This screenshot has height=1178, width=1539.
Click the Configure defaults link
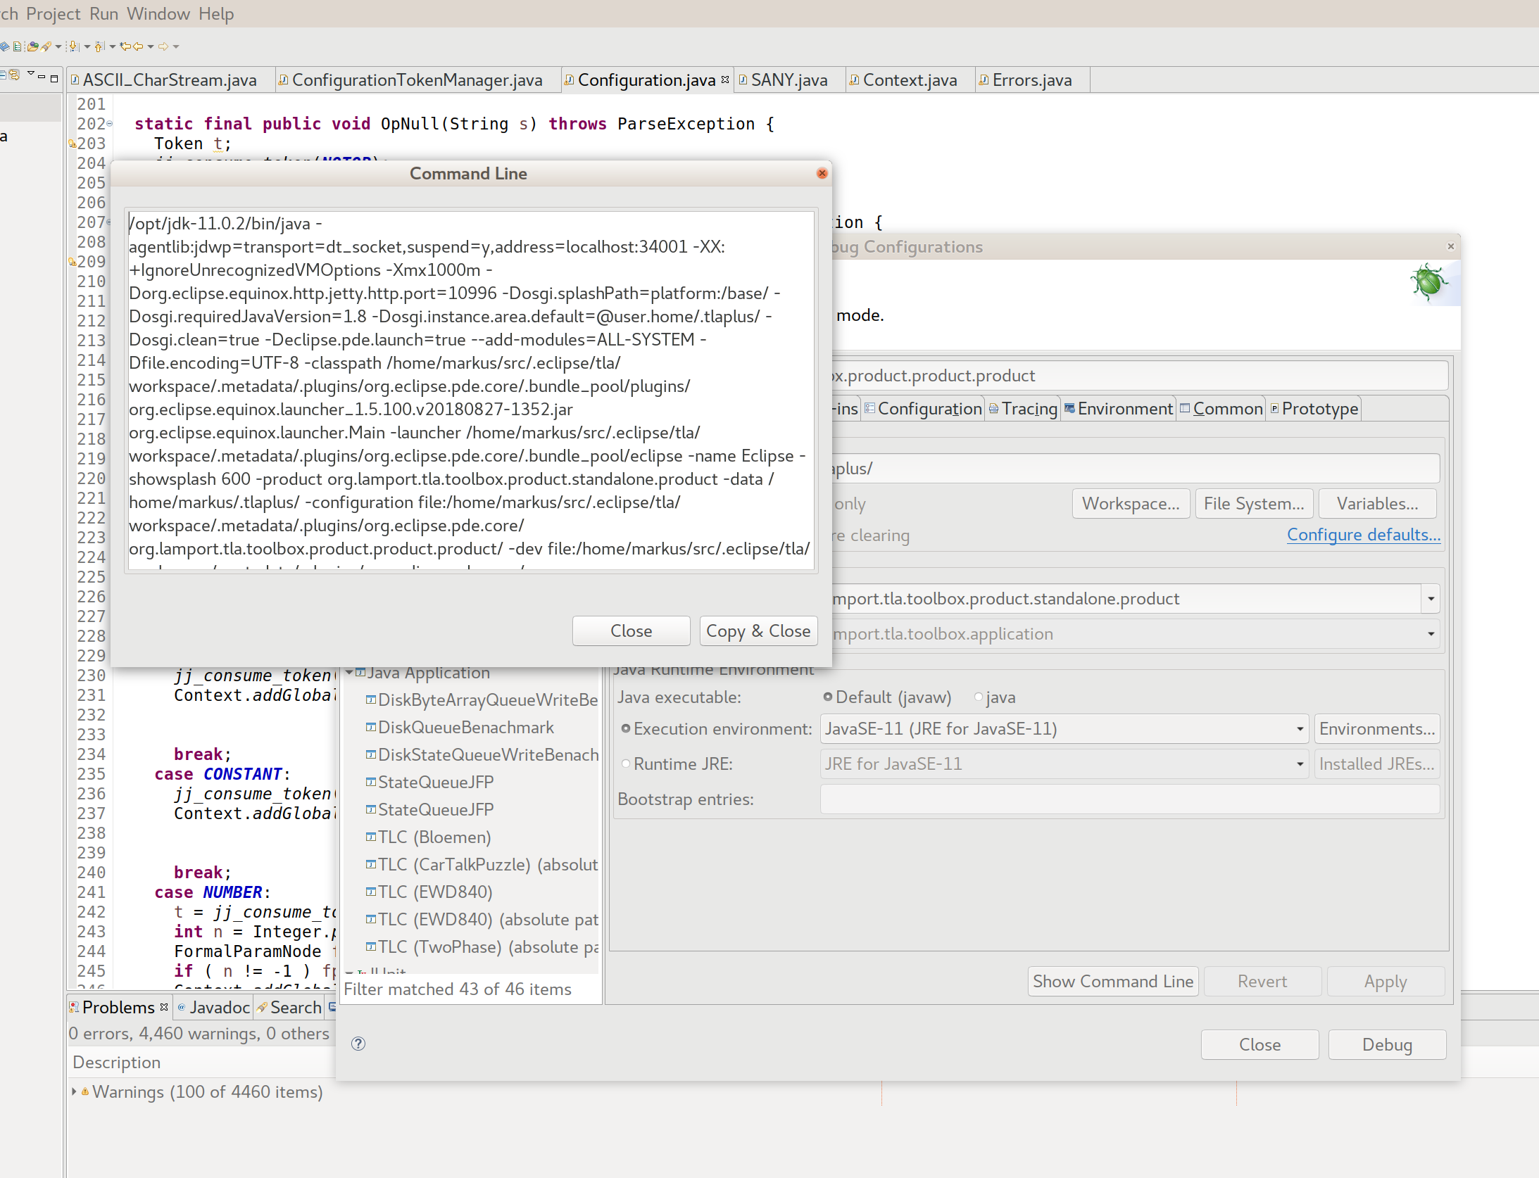[x=1363, y=535]
